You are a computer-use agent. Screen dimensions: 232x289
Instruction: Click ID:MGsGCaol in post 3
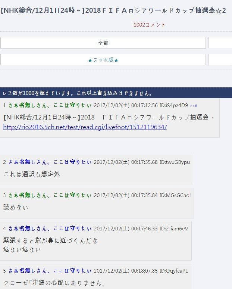point(175,195)
